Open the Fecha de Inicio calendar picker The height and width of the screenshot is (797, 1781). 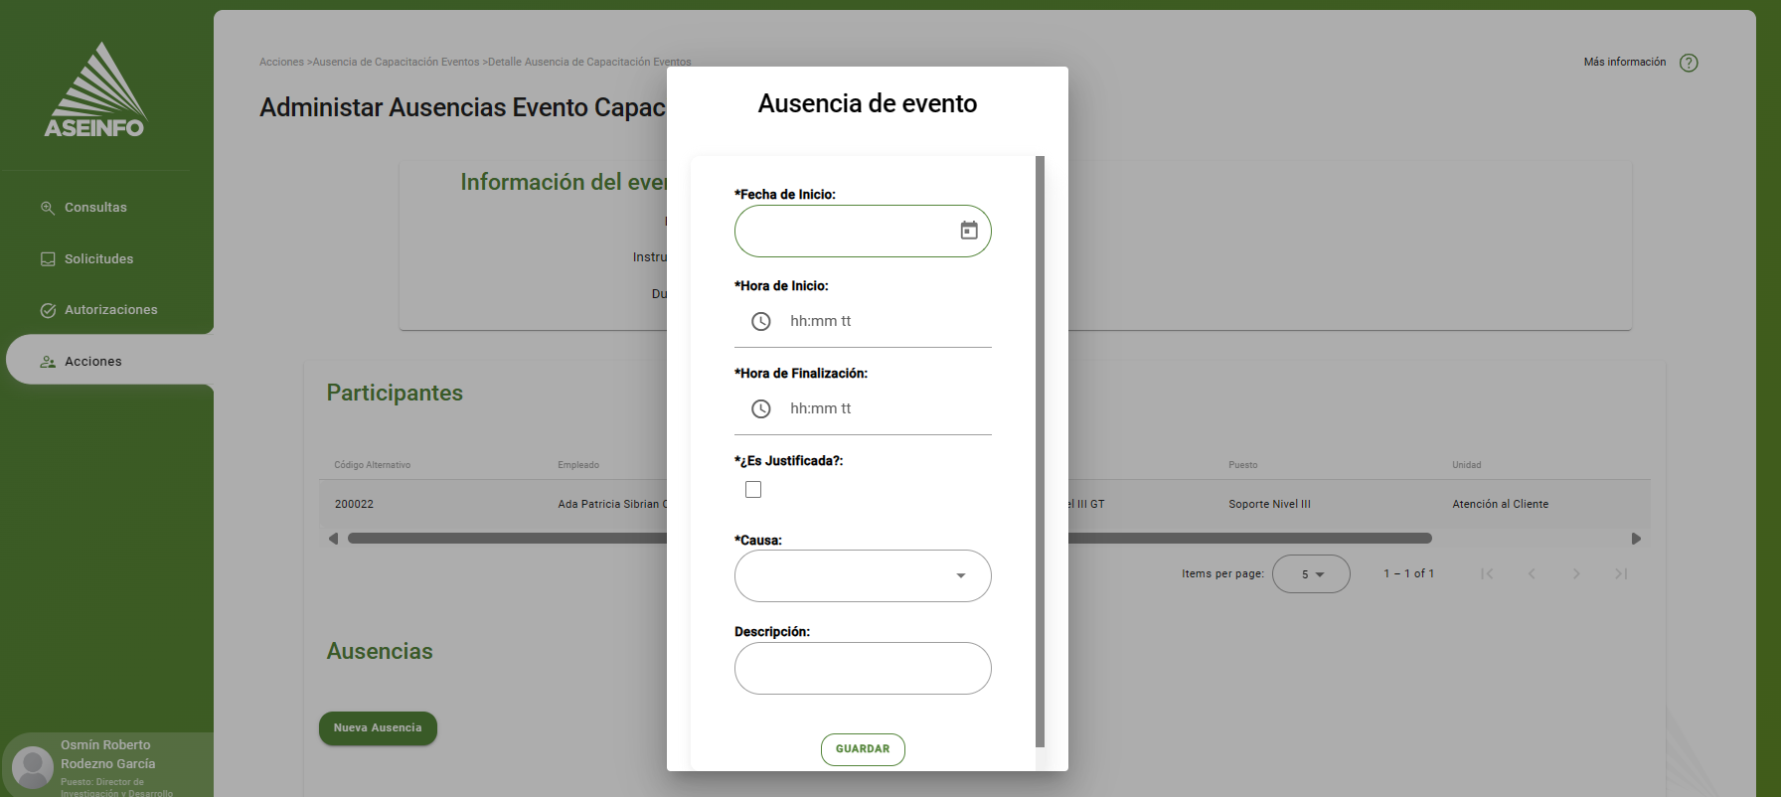coord(968,231)
